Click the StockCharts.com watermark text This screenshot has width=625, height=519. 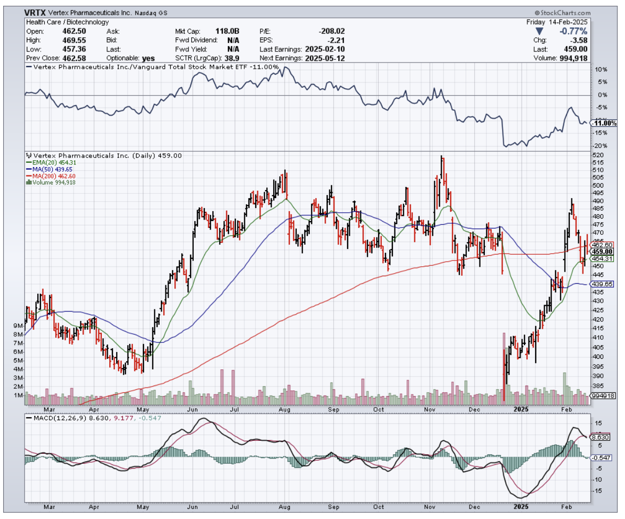pyautogui.click(x=565, y=12)
